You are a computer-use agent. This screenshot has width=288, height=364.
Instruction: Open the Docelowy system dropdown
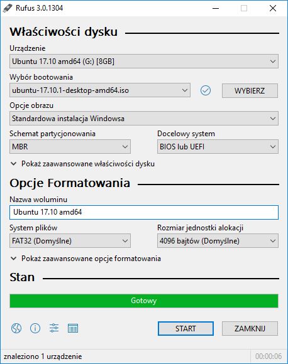coord(218,147)
